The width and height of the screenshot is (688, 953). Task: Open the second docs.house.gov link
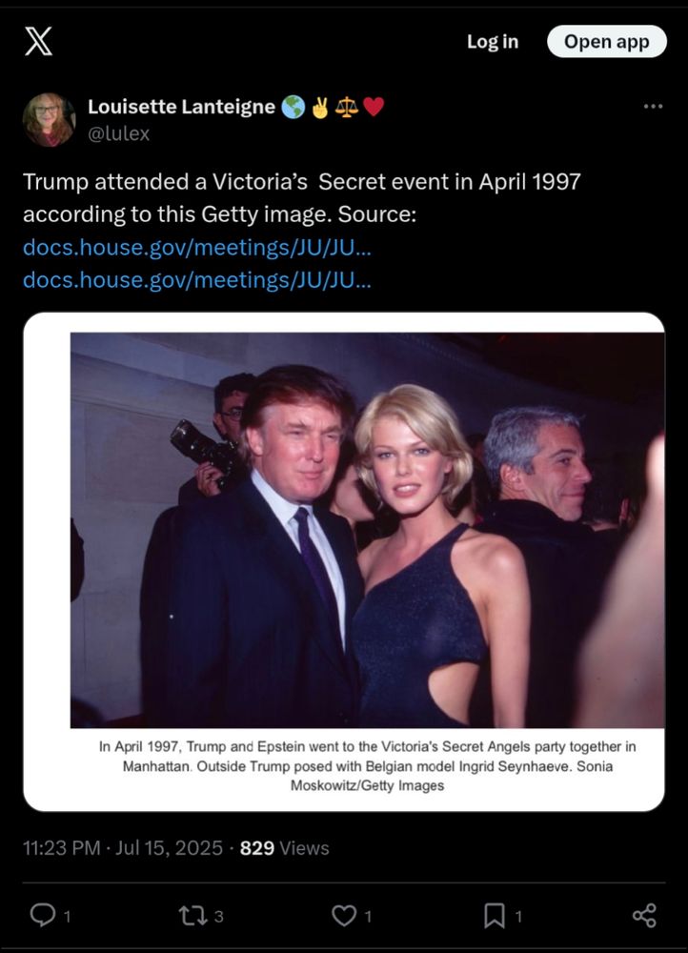tap(197, 279)
